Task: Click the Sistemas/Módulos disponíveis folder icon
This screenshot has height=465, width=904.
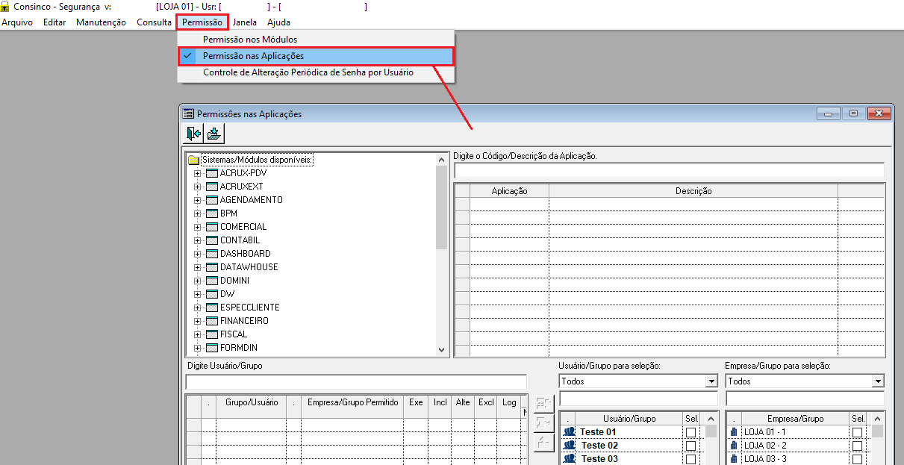Action: (194, 160)
